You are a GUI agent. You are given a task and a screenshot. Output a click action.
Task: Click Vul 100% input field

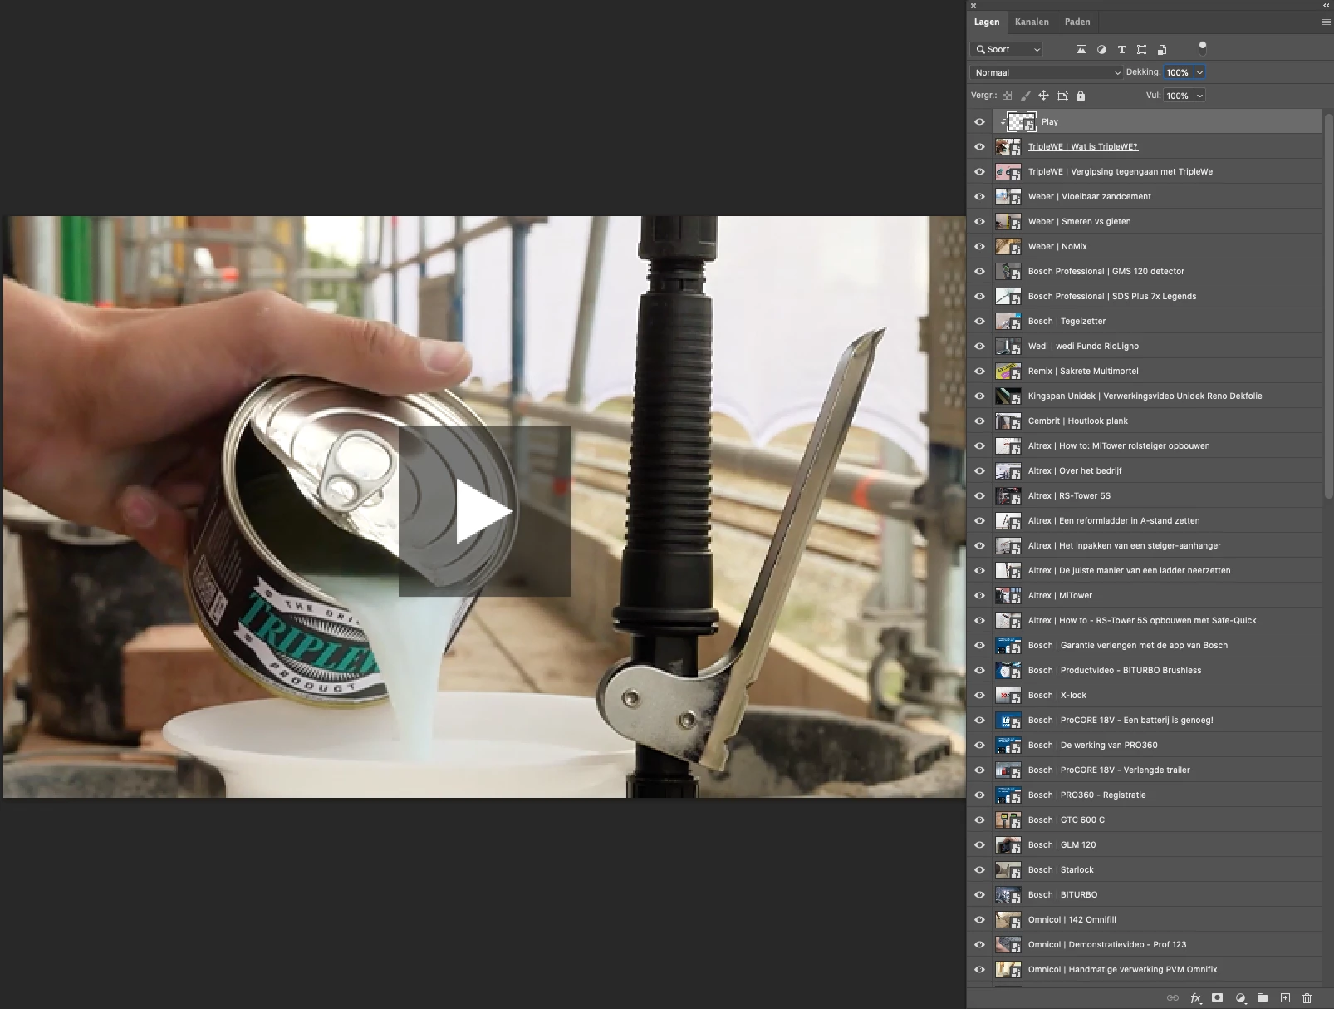(1178, 96)
